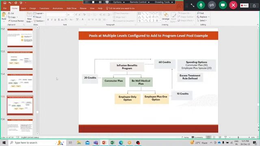
Task: Select slide 154 thumbnail
Action: [x=20, y=83]
